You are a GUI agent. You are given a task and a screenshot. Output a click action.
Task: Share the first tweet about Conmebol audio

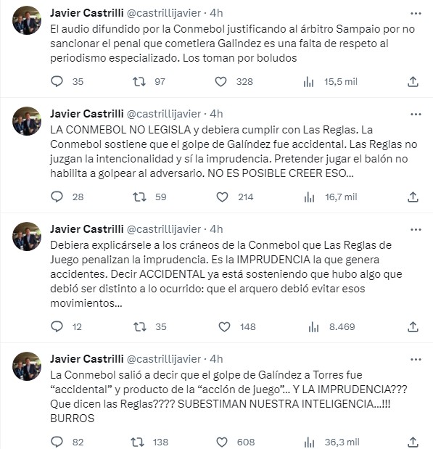pos(413,82)
